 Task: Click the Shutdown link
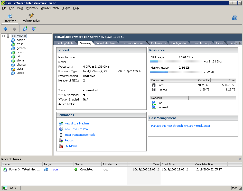click(71, 146)
